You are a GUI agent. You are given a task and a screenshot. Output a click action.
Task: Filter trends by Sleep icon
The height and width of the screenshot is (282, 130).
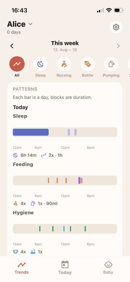coord(40,64)
